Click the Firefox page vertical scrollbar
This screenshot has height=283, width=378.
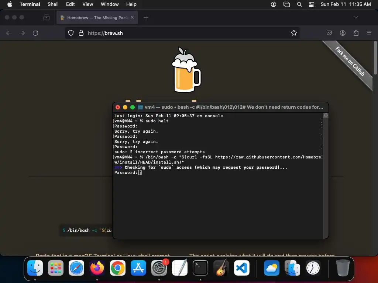tap(375, 58)
